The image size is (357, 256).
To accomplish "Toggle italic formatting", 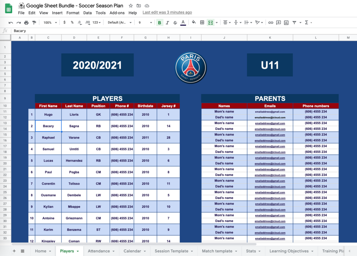I will click(x=167, y=22).
